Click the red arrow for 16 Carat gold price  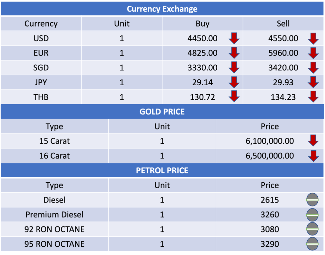tap(313, 156)
